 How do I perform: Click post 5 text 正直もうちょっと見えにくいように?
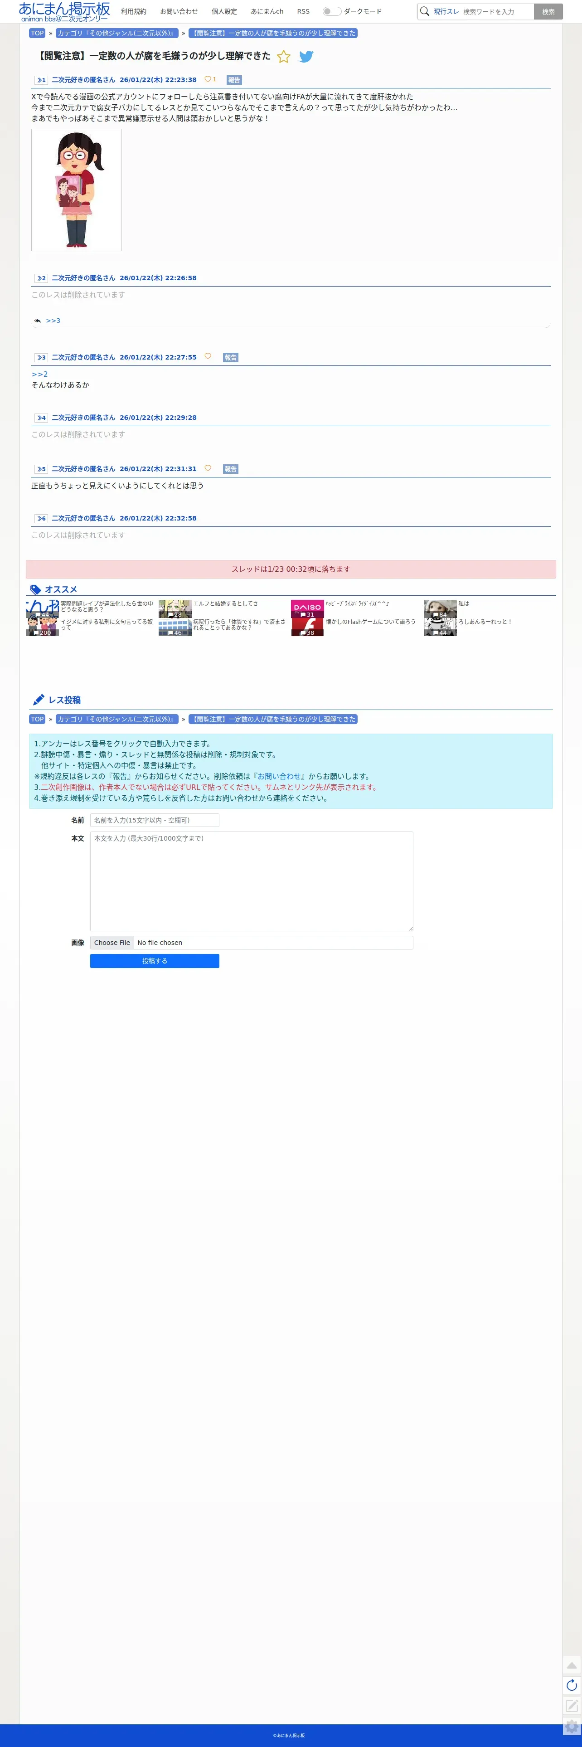[117, 486]
